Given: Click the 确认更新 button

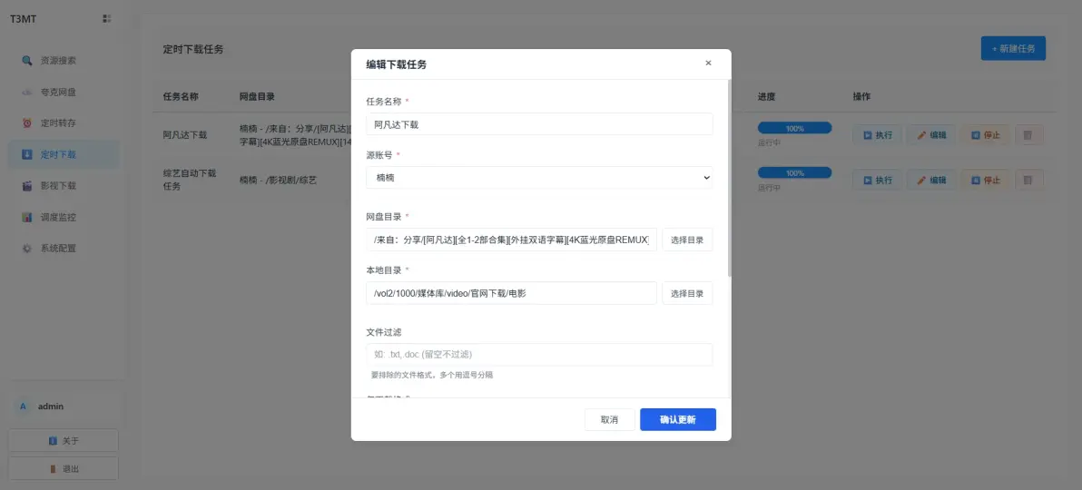Looking at the screenshot, I should tap(678, 419).
